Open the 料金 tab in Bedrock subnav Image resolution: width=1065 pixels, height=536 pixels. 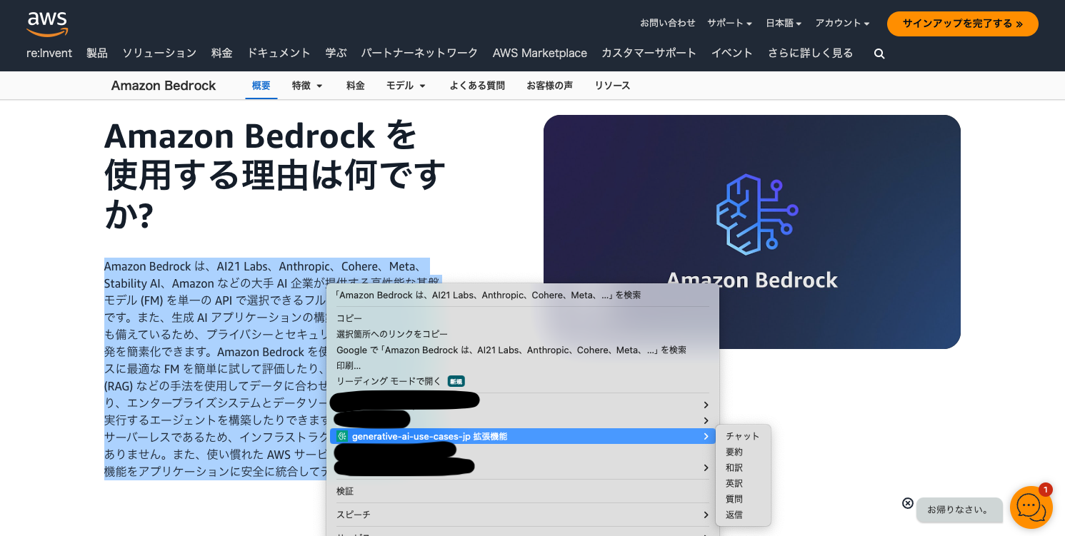356,86
